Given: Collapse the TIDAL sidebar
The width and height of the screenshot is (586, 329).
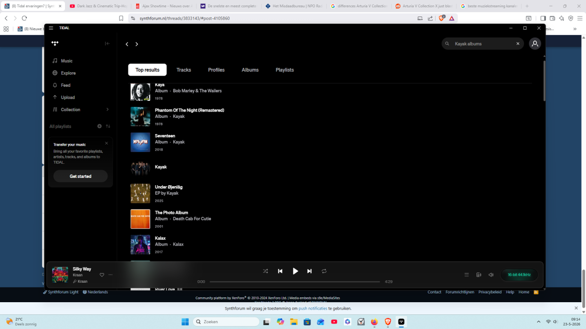Looking at the screenshot, I should pos(107,43).
